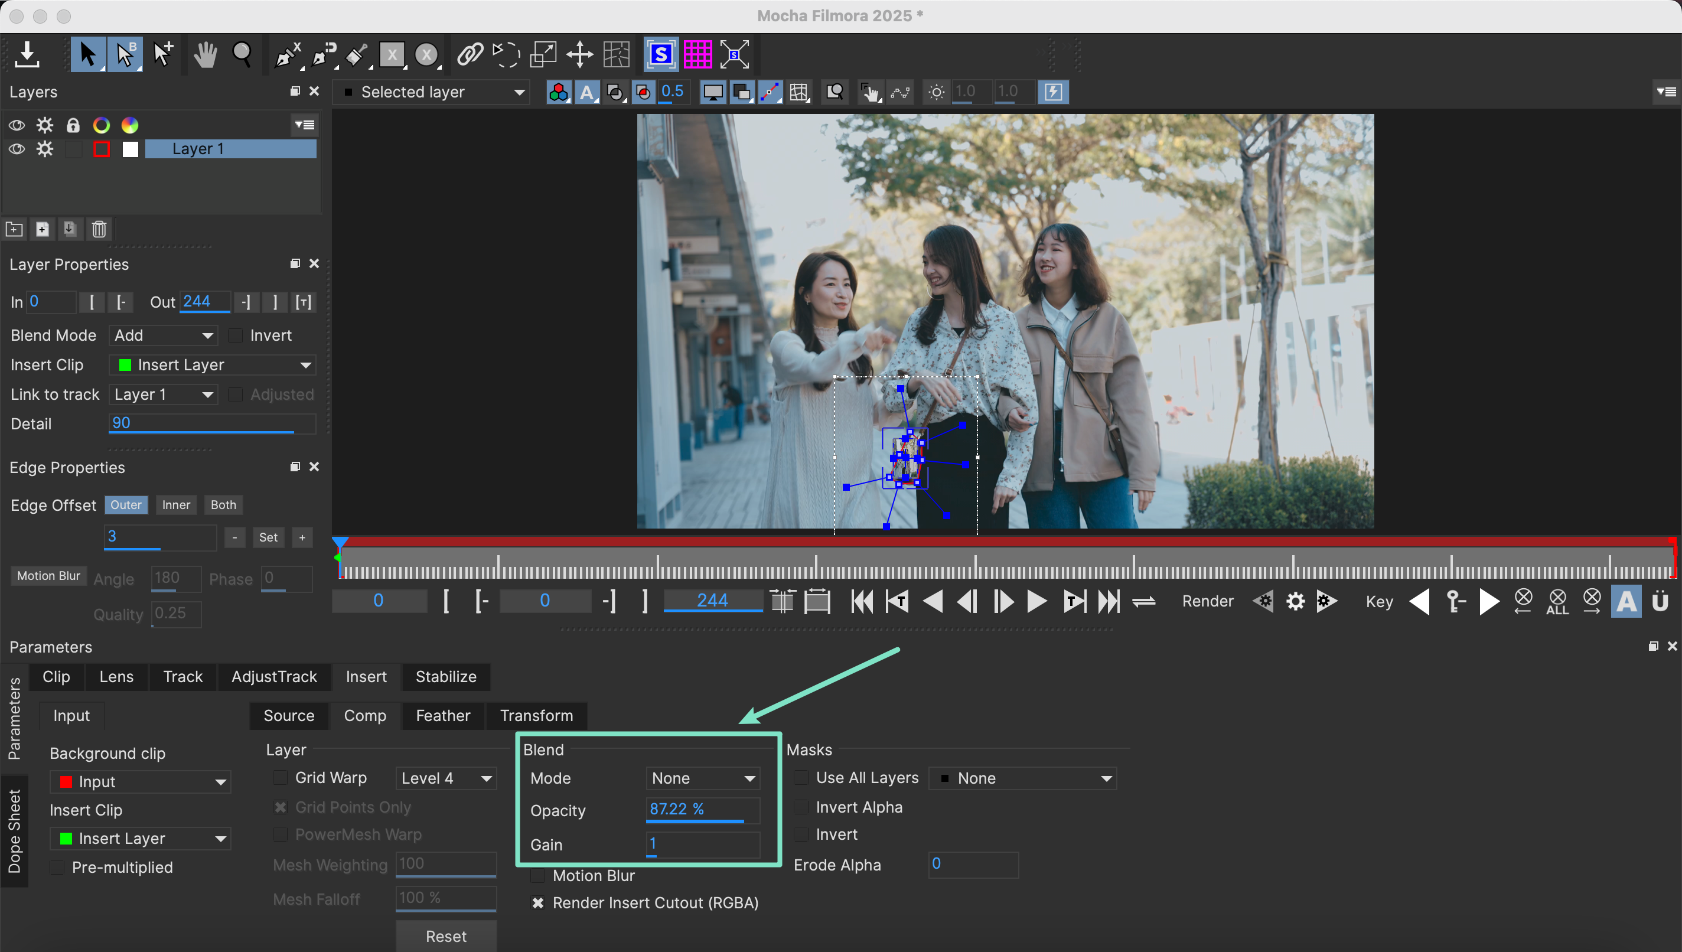1682x952 pixels.
Task: Select the Create Bezier pen tool
Action: 324,55
